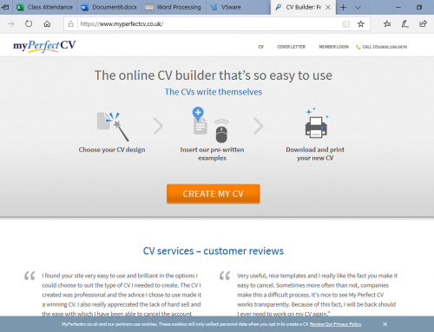Expand the tab preview chevron

tap(358, 7)
